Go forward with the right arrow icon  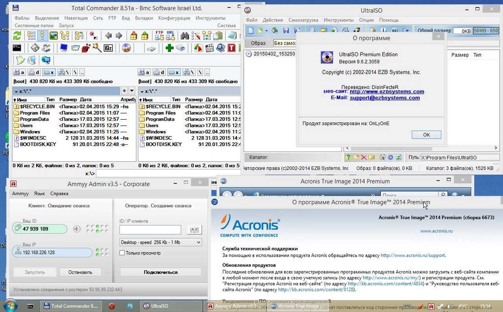point(119,36)
